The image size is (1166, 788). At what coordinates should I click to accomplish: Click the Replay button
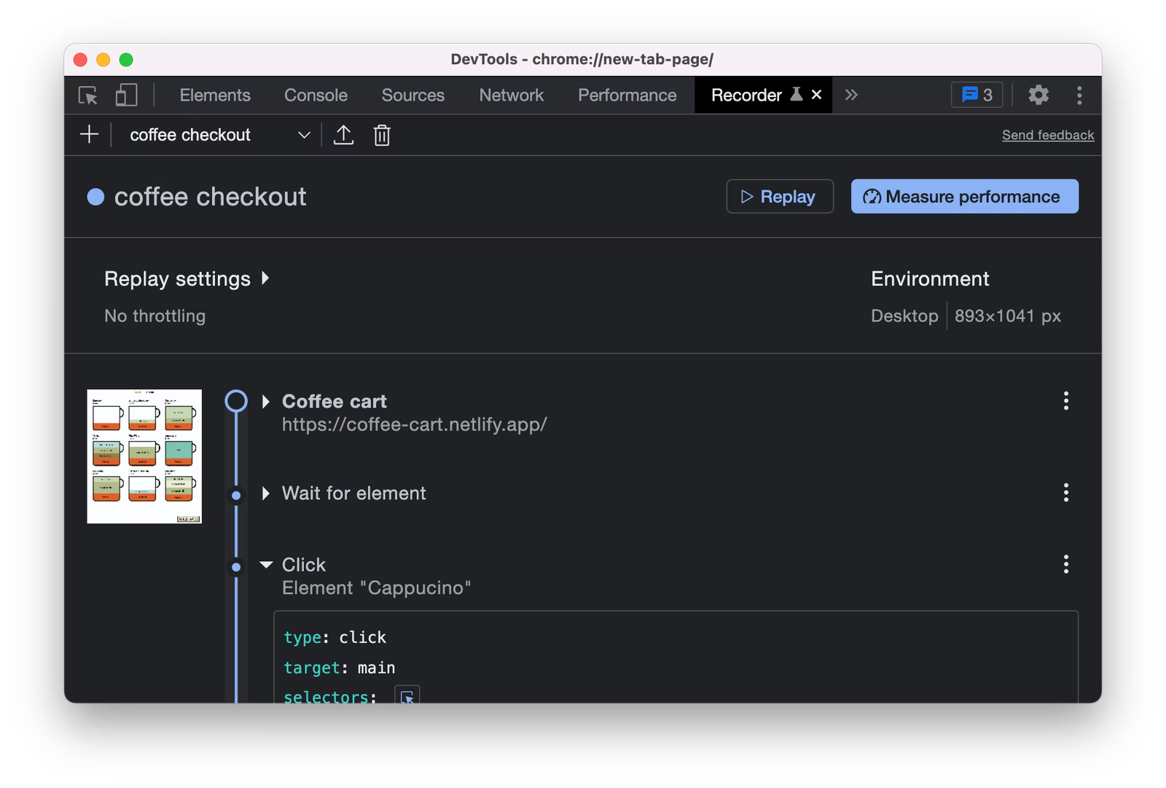(x=780, y=196)
